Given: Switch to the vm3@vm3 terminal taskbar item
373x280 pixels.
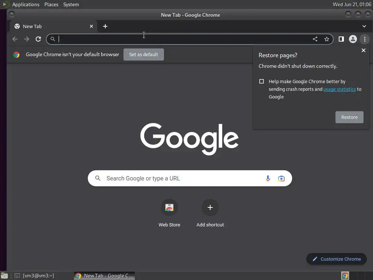Looking at the screenshot, I should pos(34,276).
